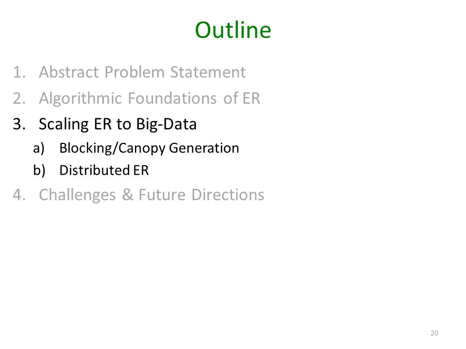Click the word Canopy in sub-item a
Viewport: 466px width, 349px height.
coord(142,148)
